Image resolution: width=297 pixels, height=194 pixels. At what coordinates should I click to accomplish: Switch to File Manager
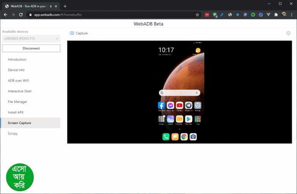click(17, 102)
